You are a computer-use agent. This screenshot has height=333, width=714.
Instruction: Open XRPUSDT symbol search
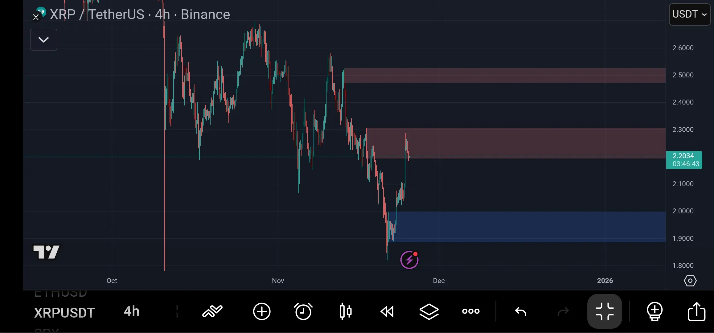(64, 313)
